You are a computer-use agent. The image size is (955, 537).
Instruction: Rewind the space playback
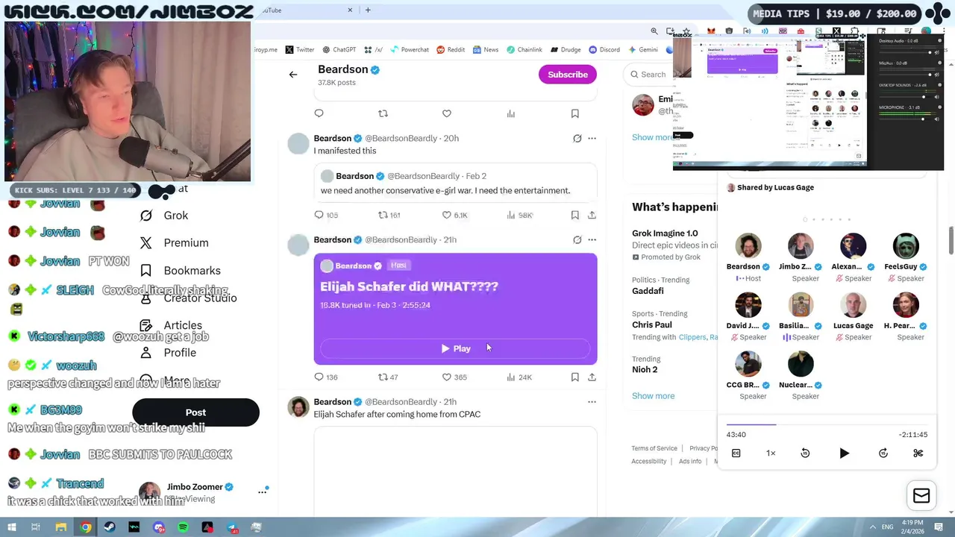coord(805,453)
